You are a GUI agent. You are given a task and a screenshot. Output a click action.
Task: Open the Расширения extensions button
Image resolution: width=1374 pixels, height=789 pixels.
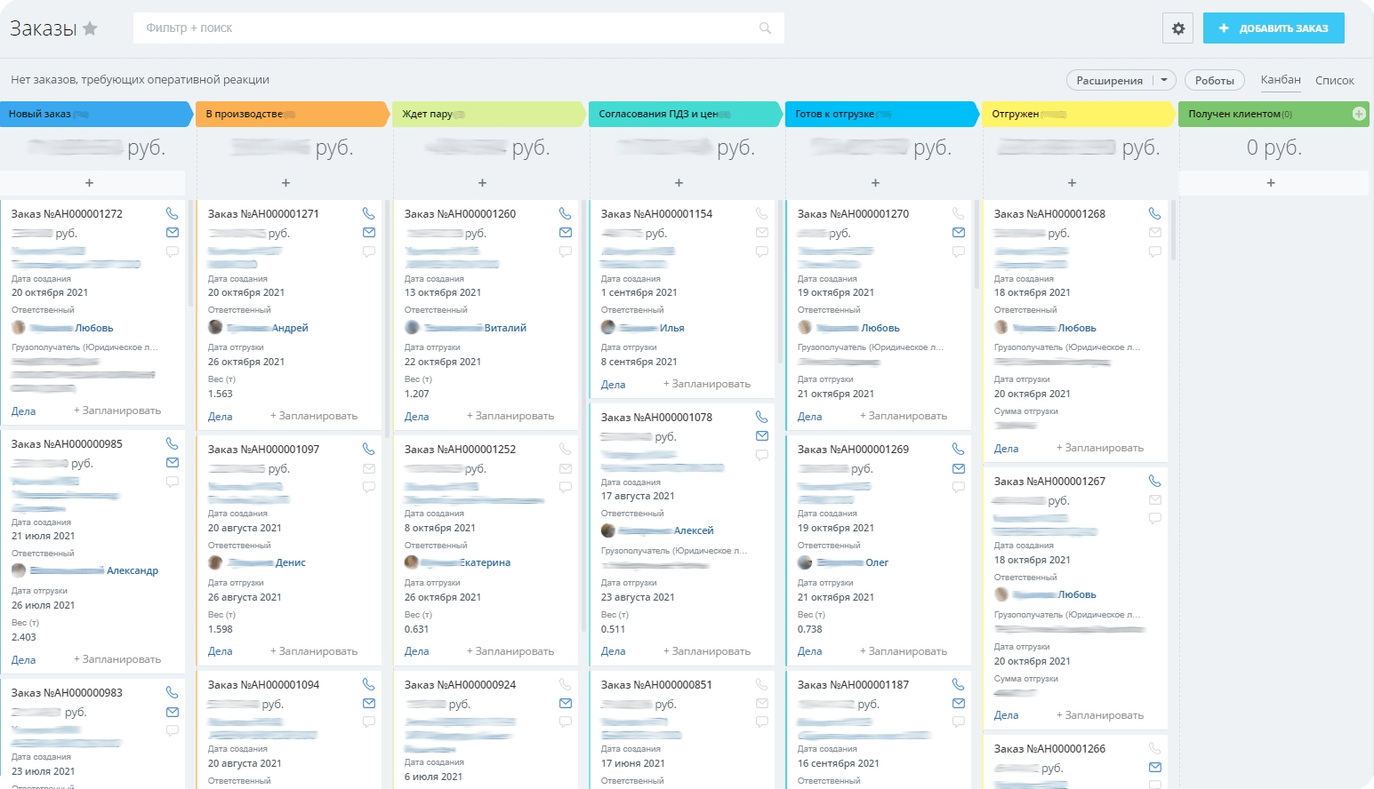(x=1110, y=80)
